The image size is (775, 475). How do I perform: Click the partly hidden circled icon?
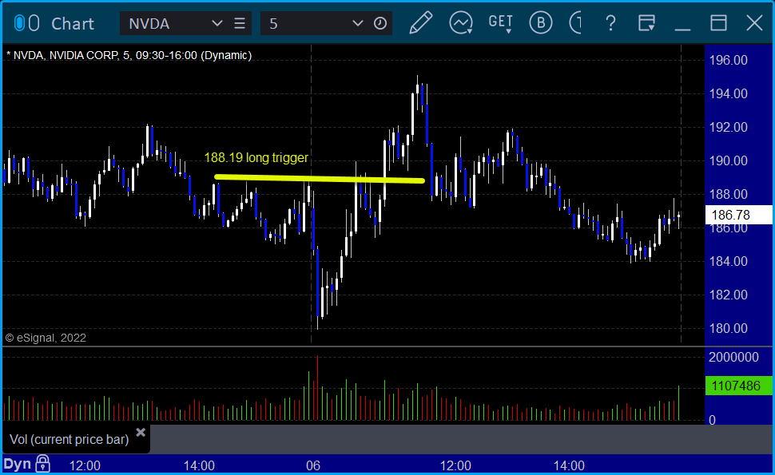click(x=575, y=23)
